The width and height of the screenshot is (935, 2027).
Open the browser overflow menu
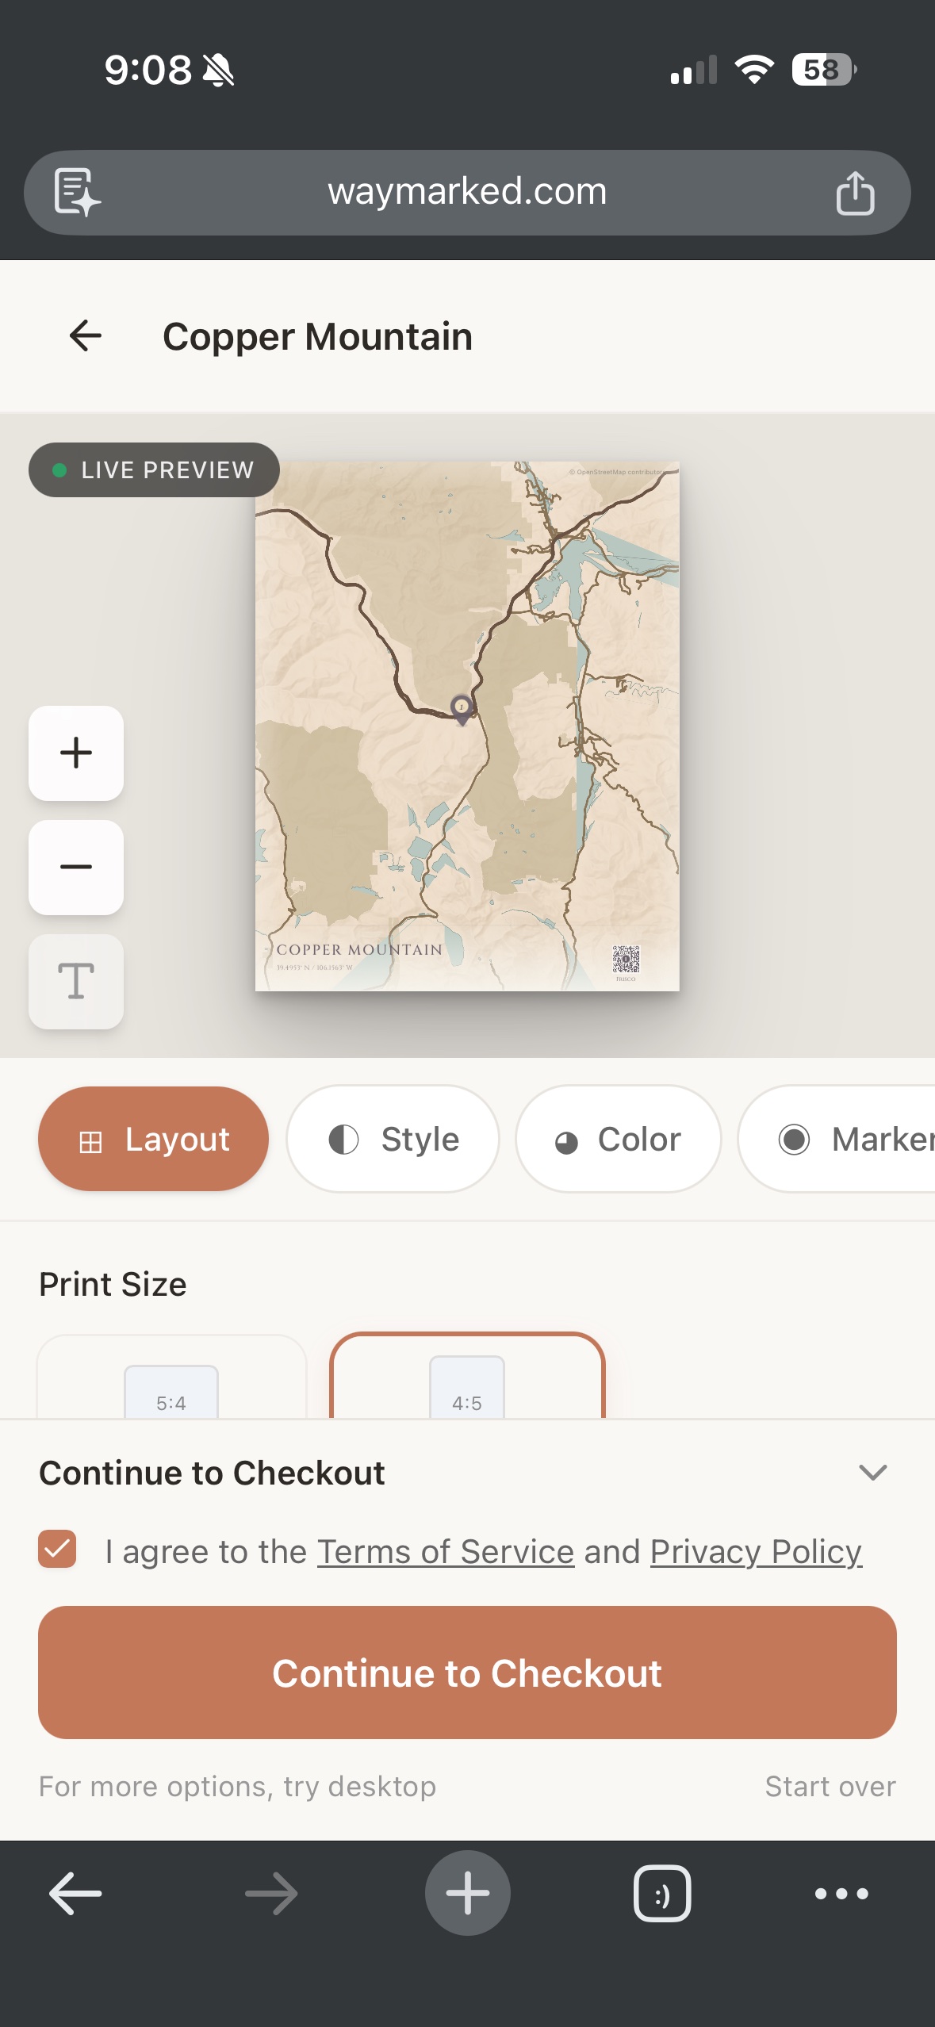click(842, 1893)
